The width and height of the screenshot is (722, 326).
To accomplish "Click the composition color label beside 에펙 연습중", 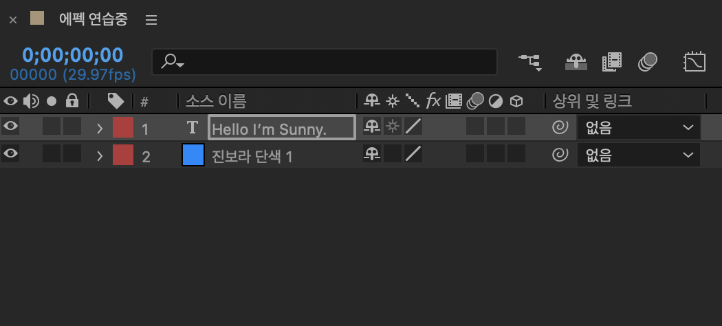I will [37, 18].
